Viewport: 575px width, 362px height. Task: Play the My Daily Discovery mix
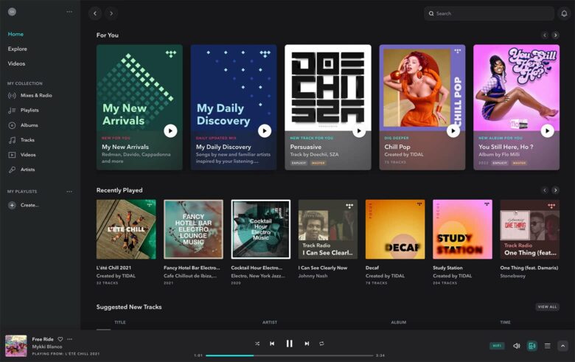[265, 131]
